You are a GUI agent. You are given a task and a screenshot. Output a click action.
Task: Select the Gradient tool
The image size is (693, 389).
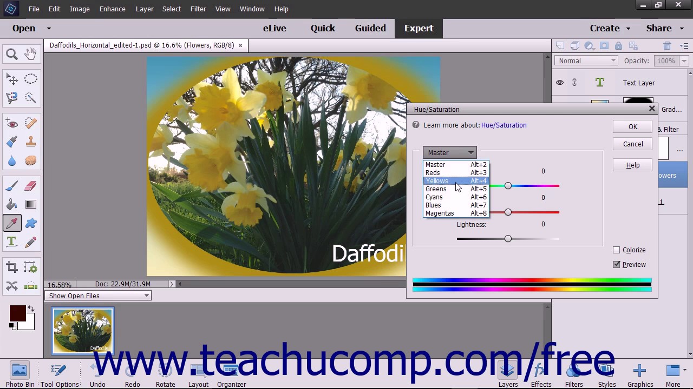click(30, 205)
